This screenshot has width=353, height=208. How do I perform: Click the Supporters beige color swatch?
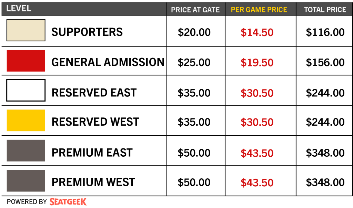tap(26, 30)
